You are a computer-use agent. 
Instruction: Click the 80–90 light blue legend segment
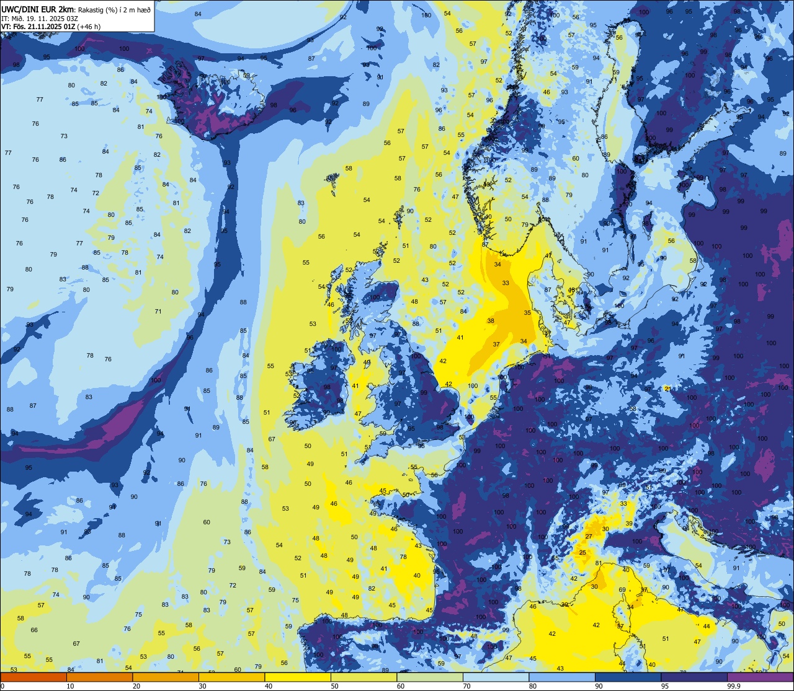tap(563, 677)
